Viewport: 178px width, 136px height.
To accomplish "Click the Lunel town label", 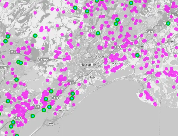I will [140, 47].
